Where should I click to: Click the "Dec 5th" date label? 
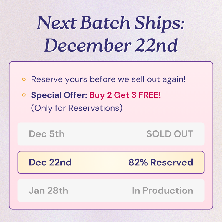(47, 134)
